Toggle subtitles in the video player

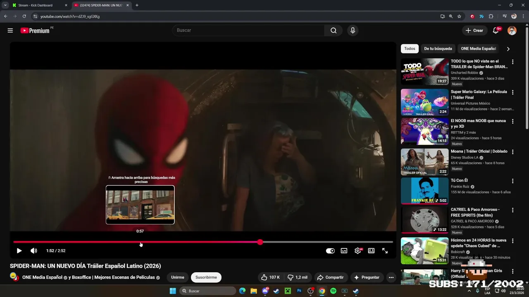pyautogui.click(x=344, y=251)
